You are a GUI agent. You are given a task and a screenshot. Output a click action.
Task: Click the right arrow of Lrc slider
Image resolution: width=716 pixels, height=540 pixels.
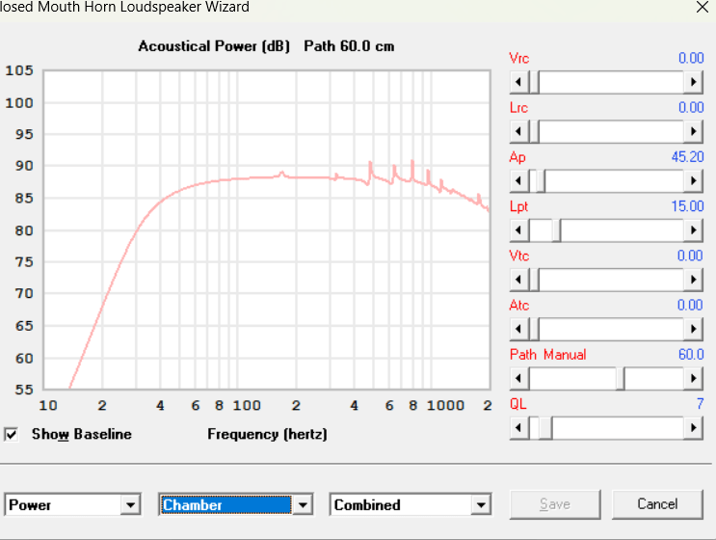tap(693, 131)
